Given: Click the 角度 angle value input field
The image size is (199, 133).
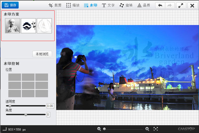Looking at the screenshot, I should (48, 115).
